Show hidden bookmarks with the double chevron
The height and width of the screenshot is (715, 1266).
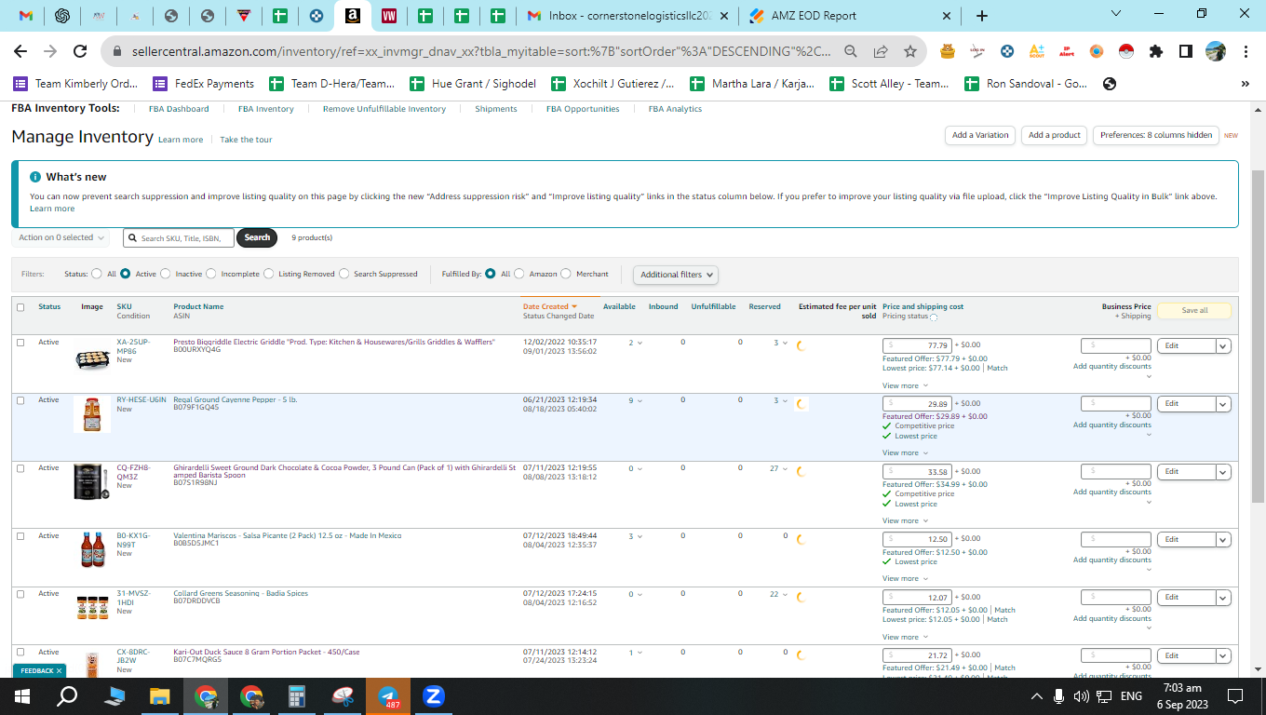pyautogui.click(x=1246, y=84)
